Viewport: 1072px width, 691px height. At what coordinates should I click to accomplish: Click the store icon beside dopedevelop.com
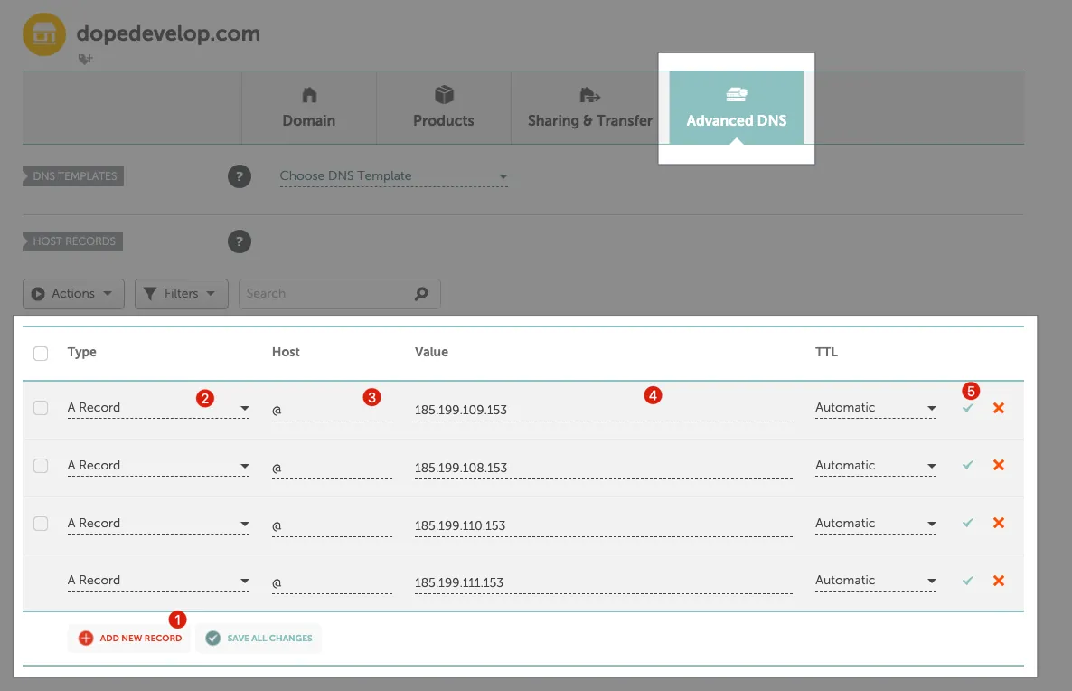coord(44,35)
